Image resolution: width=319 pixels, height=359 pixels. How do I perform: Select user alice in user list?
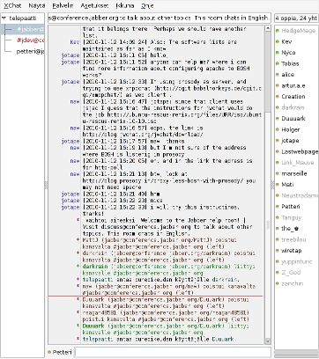[x=287, y=75]
